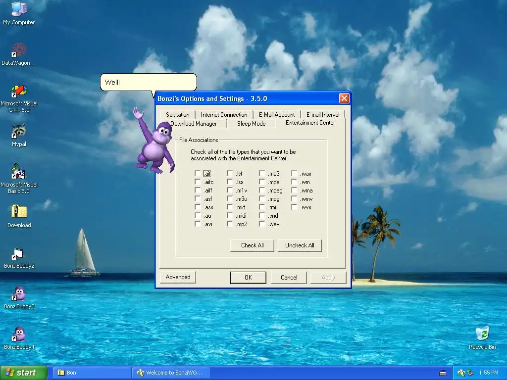Check the .asf file type
This screenshot has width=507, height=380.
[x=198, y=199]
